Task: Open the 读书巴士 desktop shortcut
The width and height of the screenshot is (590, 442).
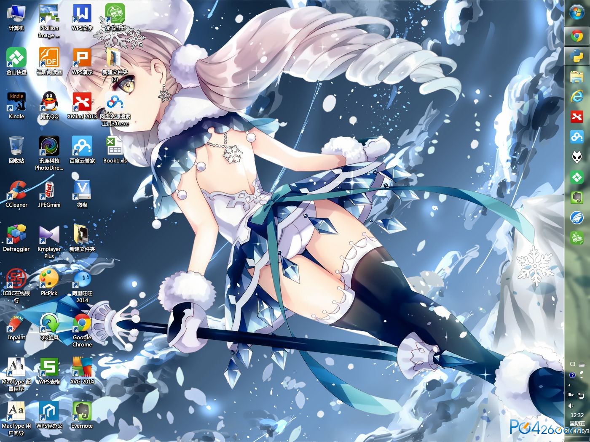Action: [115, 18]
